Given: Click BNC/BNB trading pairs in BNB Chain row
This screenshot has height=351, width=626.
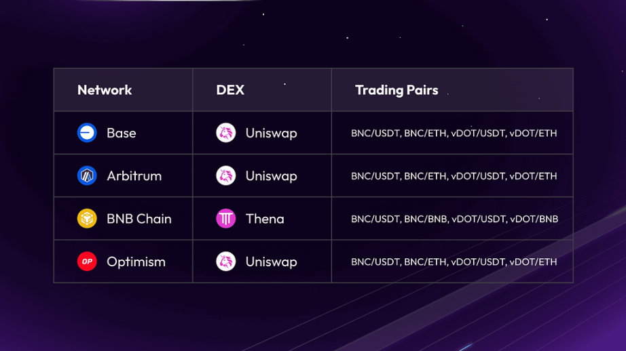Looking at the screenshot, I should point(455,219).
